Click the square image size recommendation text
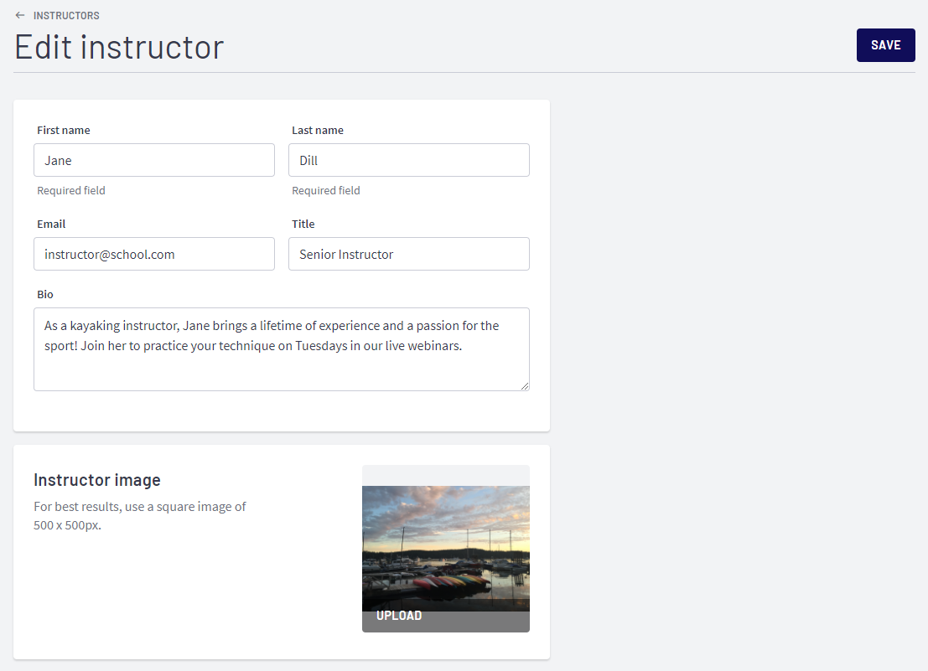This screenshot has height=671, width=928. pos(140,515)
